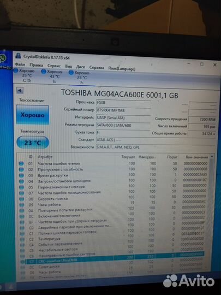This screenshot has width=221, height=295.
Task: Click the status dot for attribute 04
Action: click(x=21, y=181)
